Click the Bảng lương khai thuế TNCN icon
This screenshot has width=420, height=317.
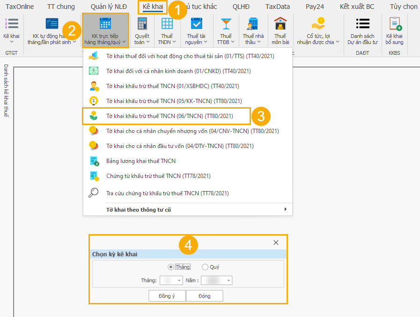[94, 161]
